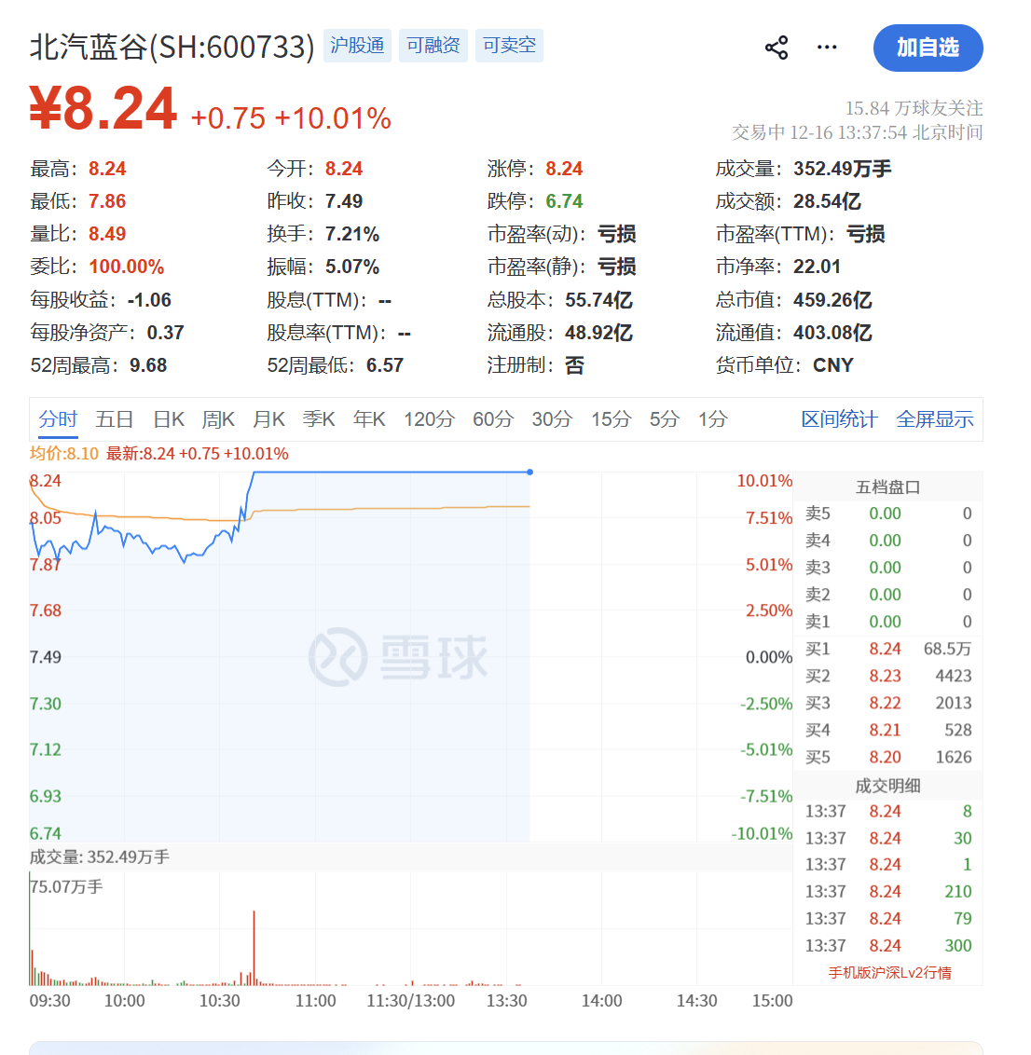The image size is (1031, 1055).
Task: Open the three-dots more options menu
Action: click(827, 48)
